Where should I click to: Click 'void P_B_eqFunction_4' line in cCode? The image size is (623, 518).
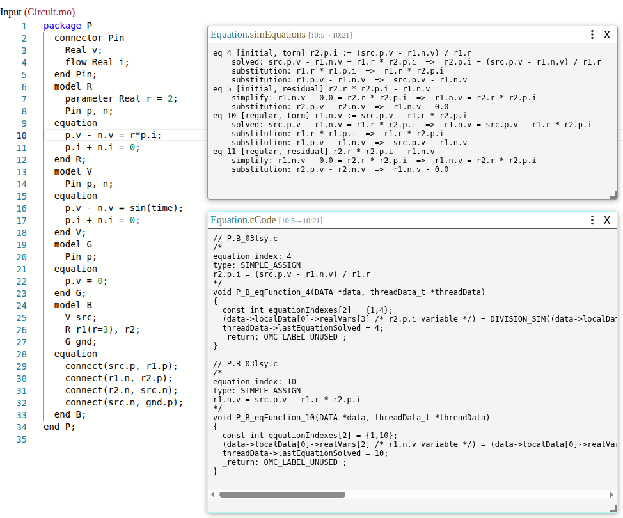click(349, 292)
